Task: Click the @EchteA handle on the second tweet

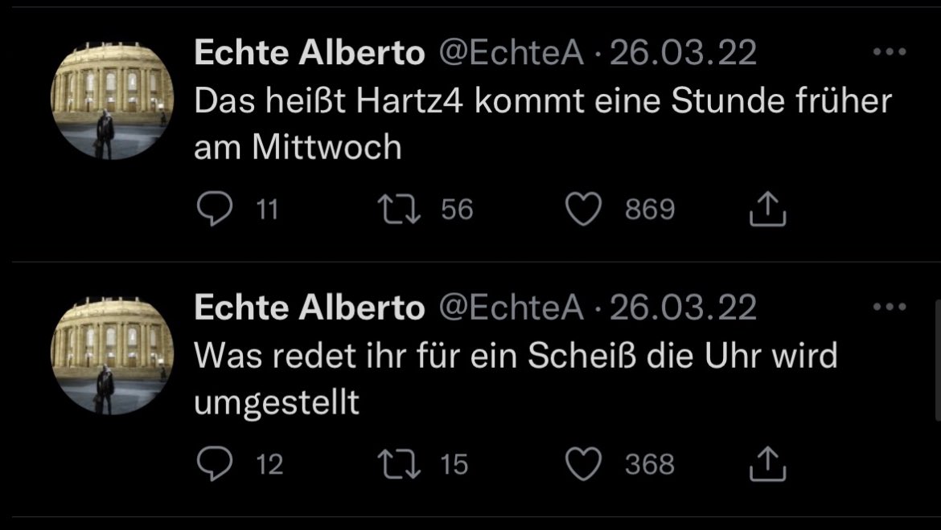Action: tap(510, 308)
